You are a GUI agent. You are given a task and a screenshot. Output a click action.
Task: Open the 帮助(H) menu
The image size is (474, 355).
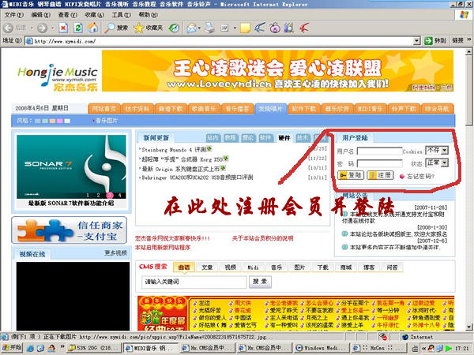point(149,15)
